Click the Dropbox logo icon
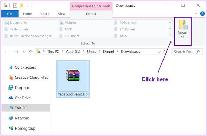The width and height of the screenshot is (207, 136). click(x=11, y=88)
